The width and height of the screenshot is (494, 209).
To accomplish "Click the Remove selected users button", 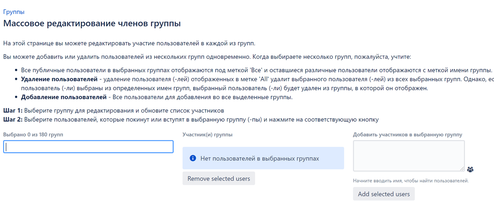I will coord(219,179).
